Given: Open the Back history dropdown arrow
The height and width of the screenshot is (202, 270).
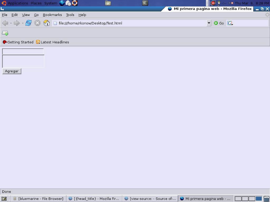Looking at the screenshot, I should point(11,23).
